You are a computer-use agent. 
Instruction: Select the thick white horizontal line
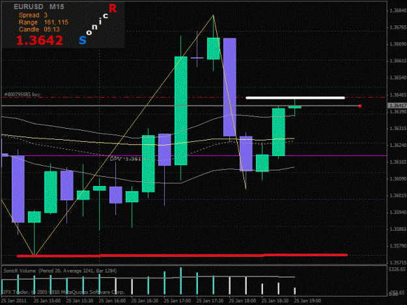[295, 98]
